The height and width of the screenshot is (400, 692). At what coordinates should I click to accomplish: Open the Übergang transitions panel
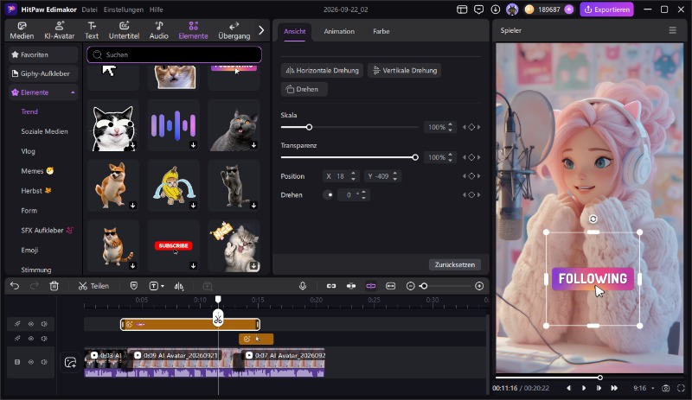point(234,30)
